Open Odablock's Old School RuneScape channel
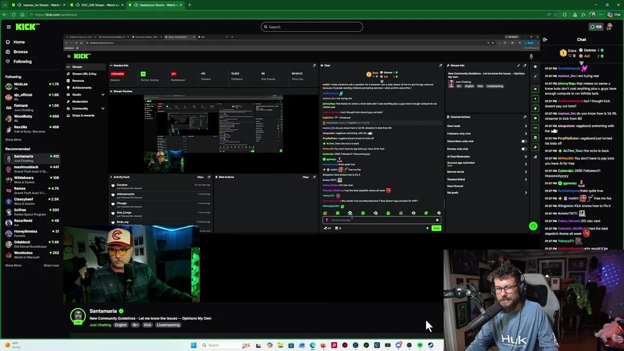The image size is (624, 351). pos(32,244)
